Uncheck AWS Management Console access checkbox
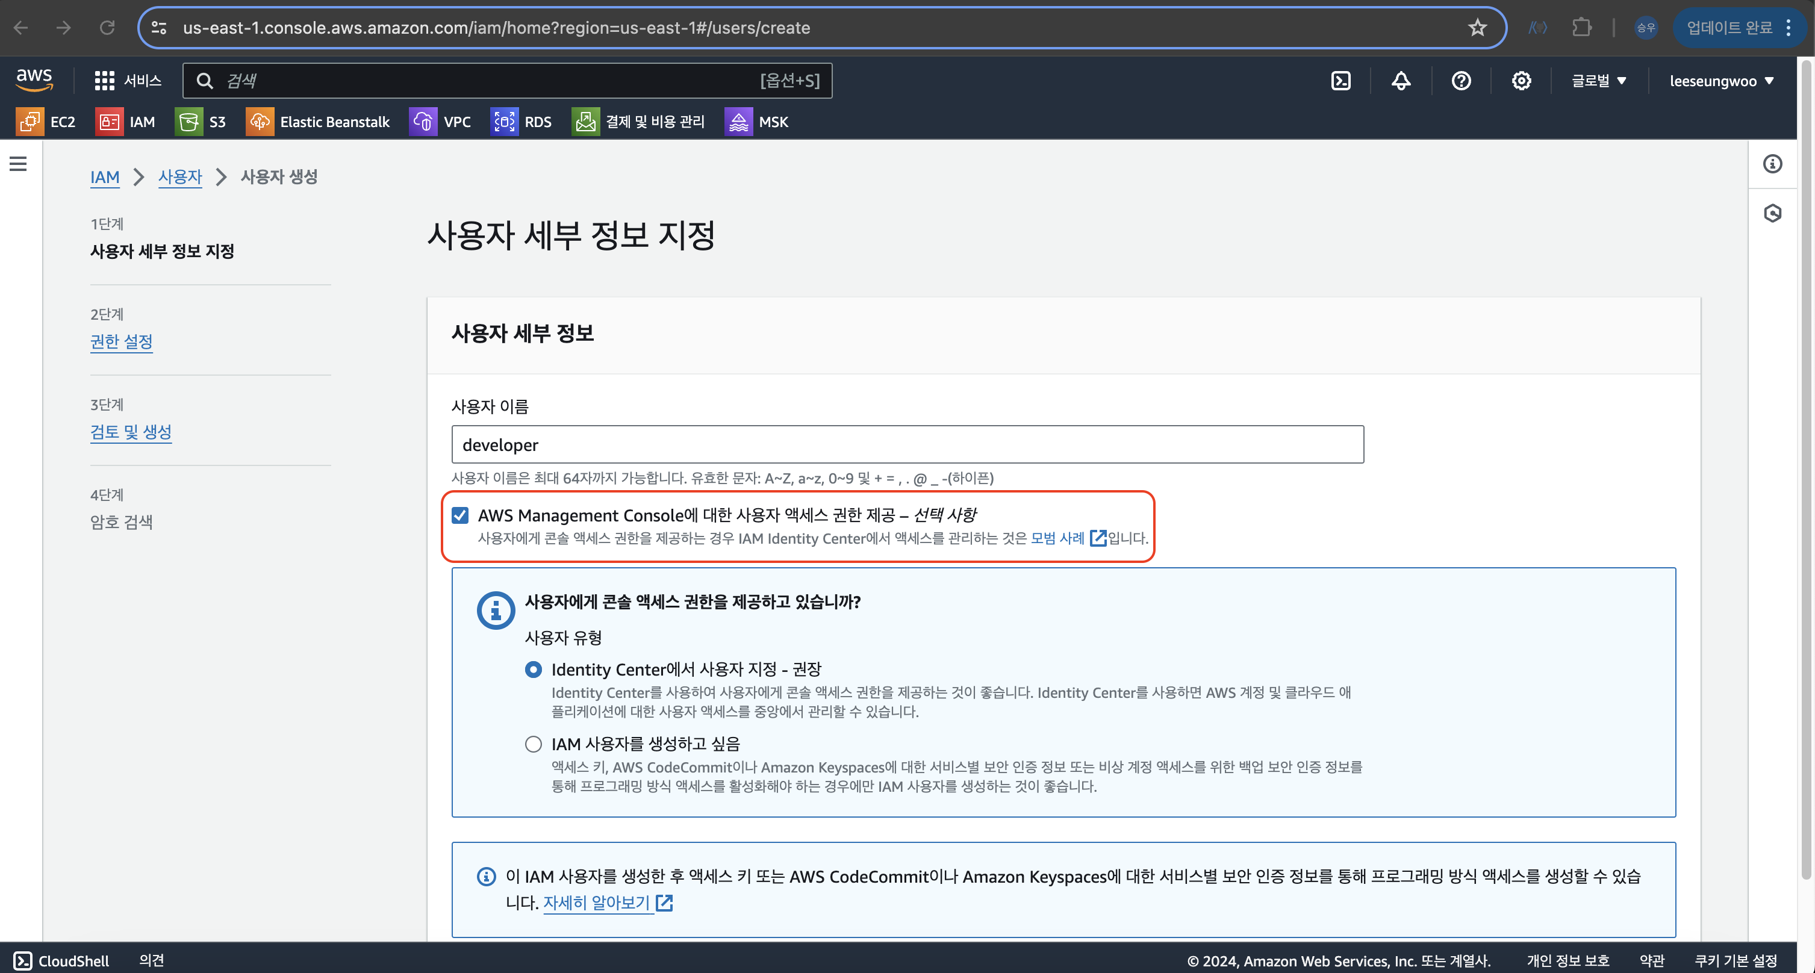Viewport: 1815px width, 973px height. (x=460, y=515)
